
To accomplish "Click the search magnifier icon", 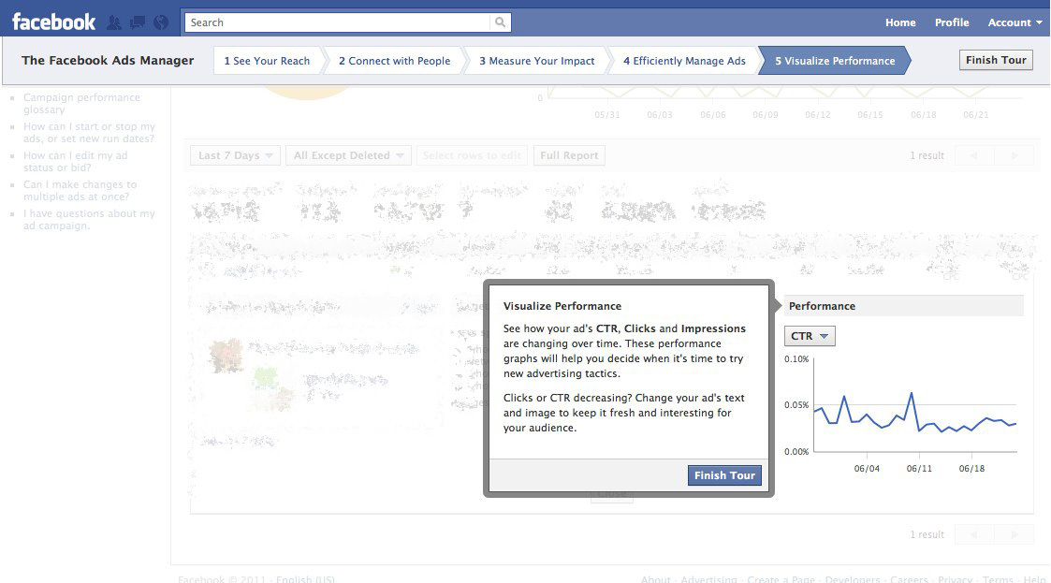I will click(x=500, y=22).
